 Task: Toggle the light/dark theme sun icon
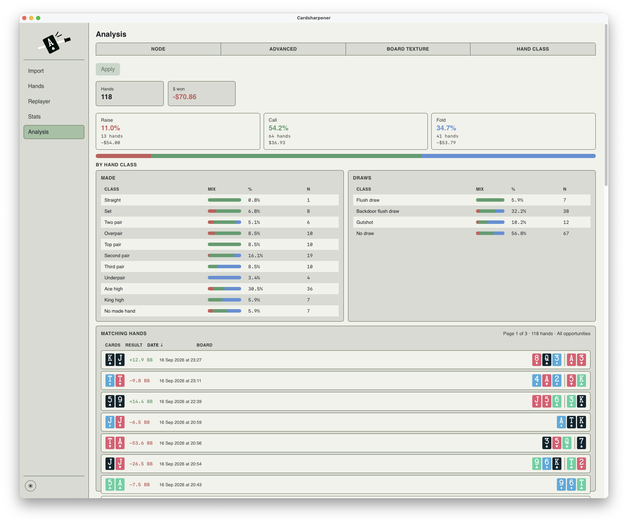(x=31, y=486)
